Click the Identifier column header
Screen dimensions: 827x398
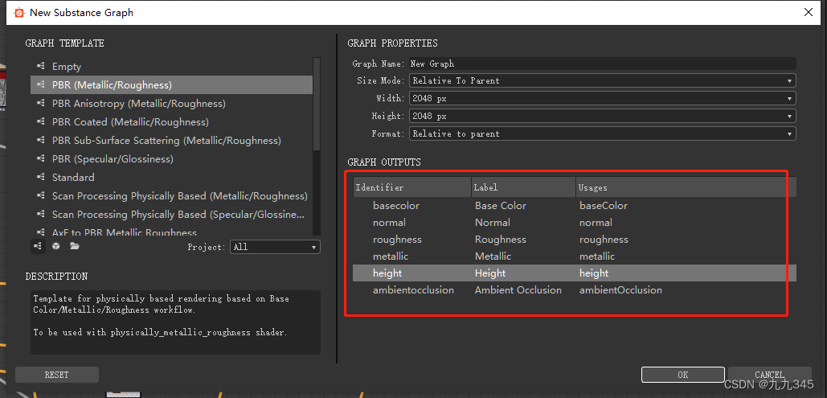pyautogui.click(x=412, y=187)
